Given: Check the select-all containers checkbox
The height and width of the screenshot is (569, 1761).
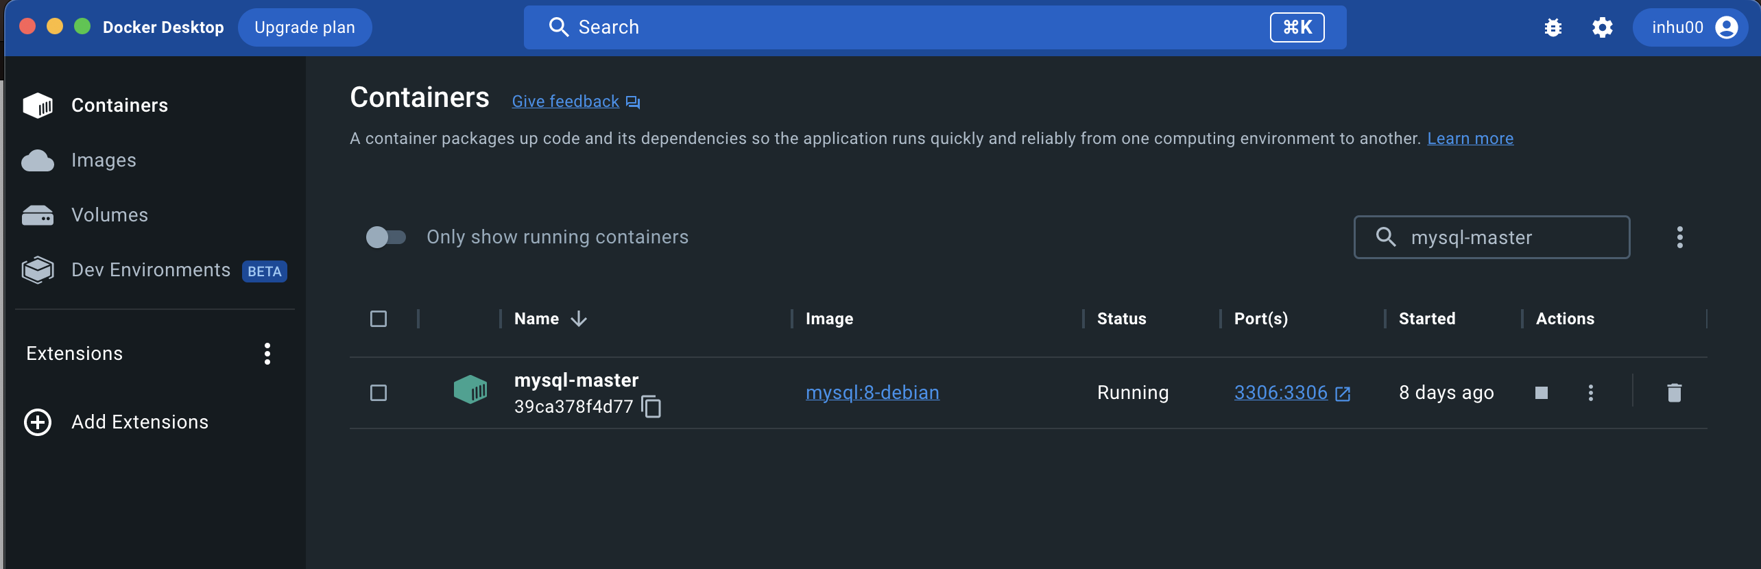Looking at the screenshot, I should (379, 319).
